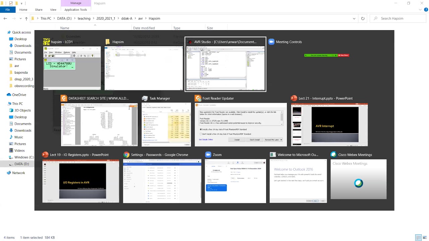Image resolution: width=429 pixels, height=241 pixels.
Task: Expand breadcrumb arrow after DATA (D:)
Action: tap(74, 18)
